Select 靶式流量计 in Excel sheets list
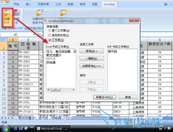Viewport: 173px width, 132px height. click(x=54, y=55)
